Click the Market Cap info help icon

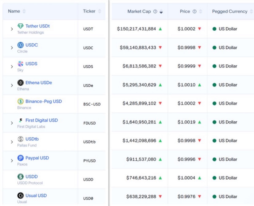pos(155,11)
